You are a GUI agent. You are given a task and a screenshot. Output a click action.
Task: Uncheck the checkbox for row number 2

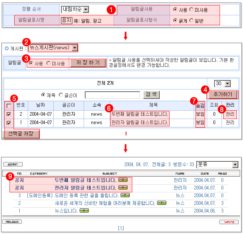tap(8, 114)
